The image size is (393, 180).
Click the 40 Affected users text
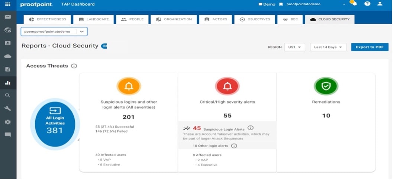tap(110, 155)
